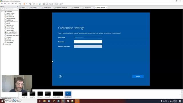Select win10nw2355 VM in the Library tree
The height and width of the screenshot is (103, 183).
[10, 27]
